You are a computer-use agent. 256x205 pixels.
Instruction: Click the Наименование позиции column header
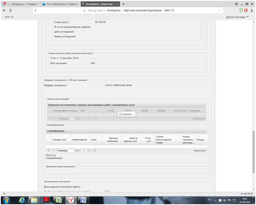66,111
